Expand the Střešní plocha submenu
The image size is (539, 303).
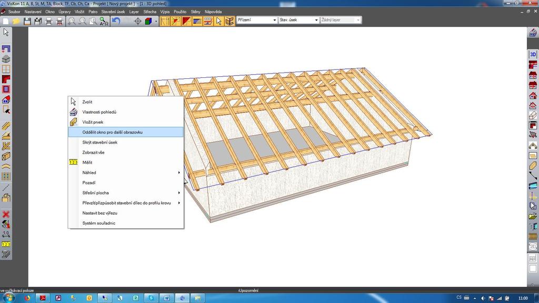126,193
